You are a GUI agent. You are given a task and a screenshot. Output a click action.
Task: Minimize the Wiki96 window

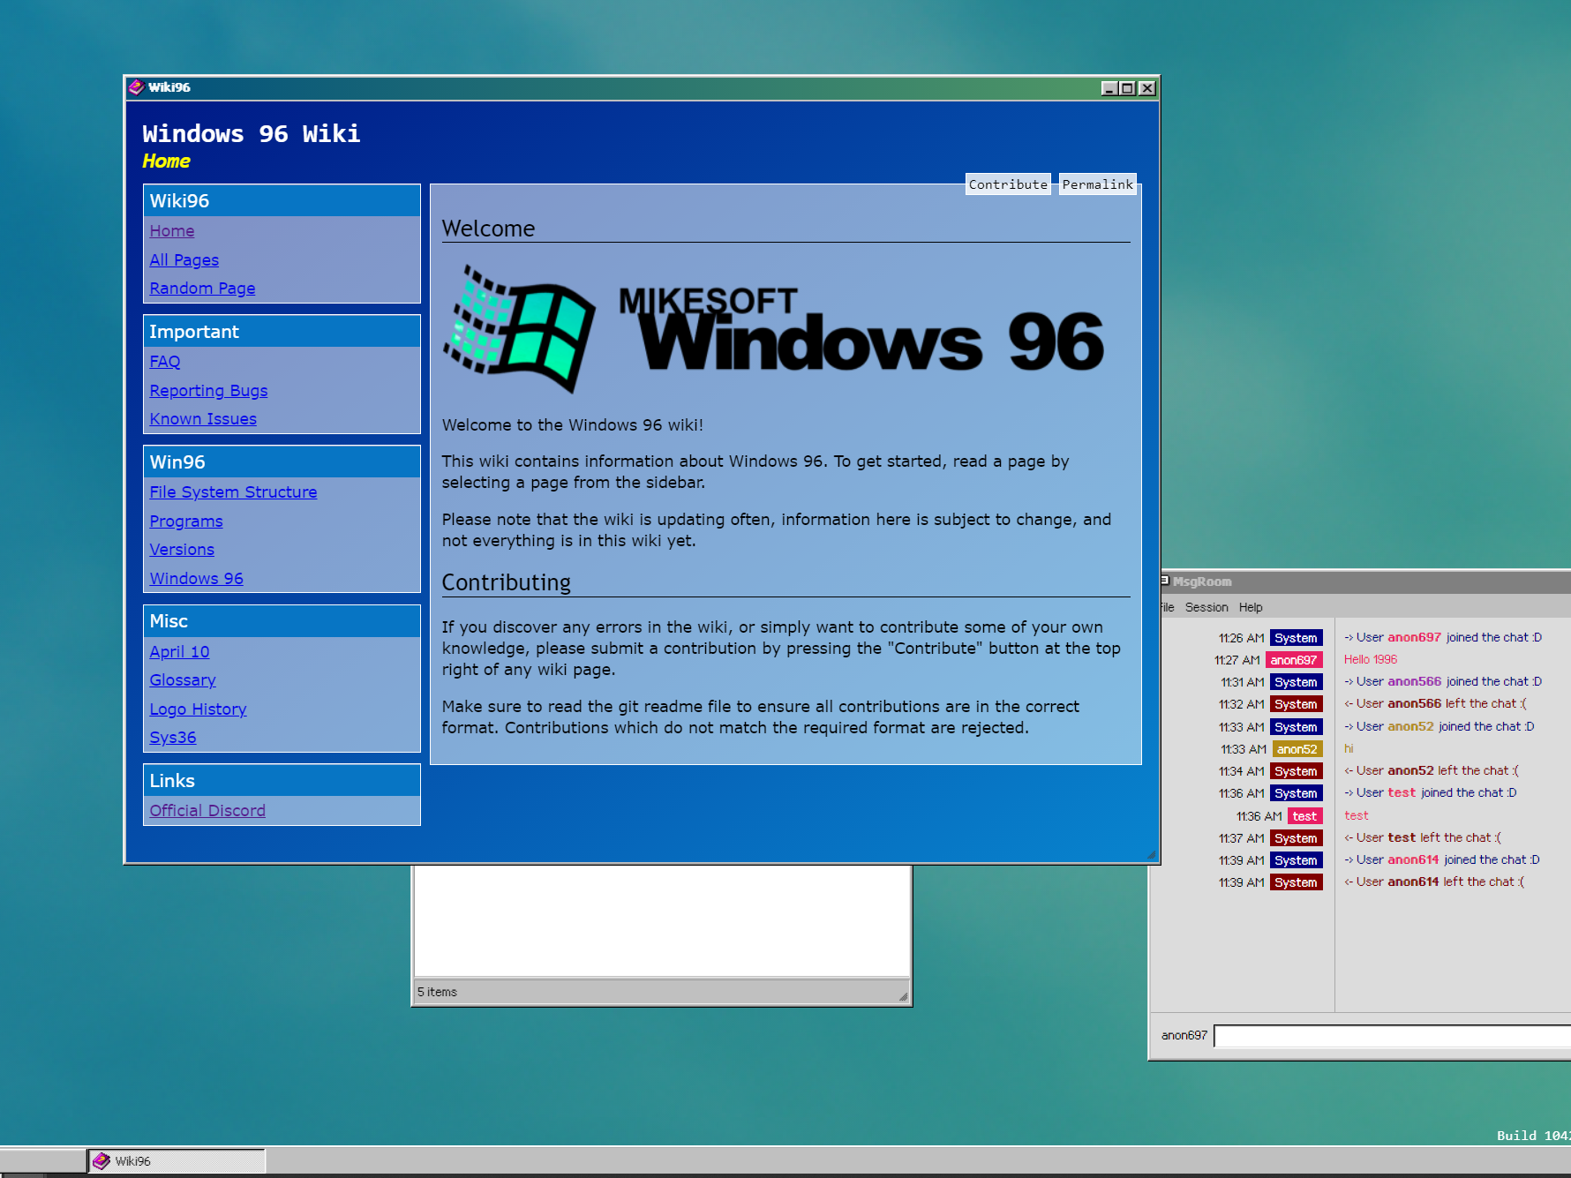tap(1109, 88)
